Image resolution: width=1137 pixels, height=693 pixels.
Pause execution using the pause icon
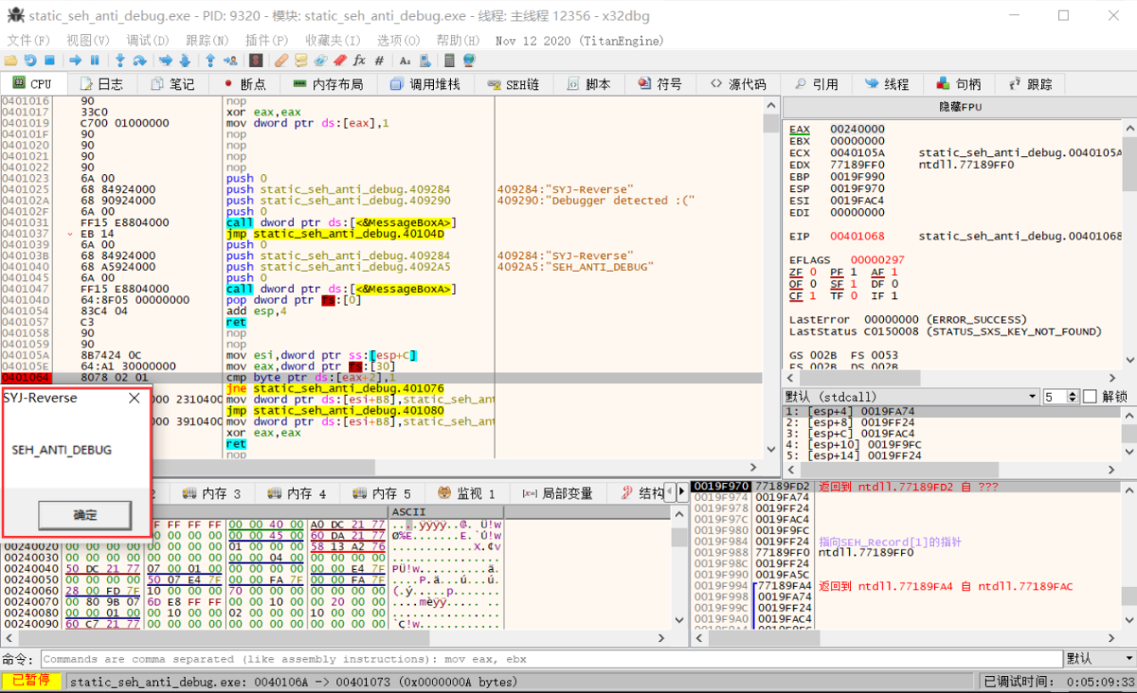click(94, 61)
